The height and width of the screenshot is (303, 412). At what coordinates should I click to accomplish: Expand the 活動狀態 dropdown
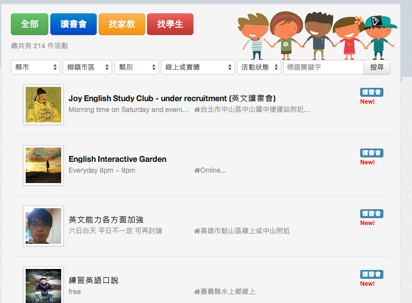(259, 67)
